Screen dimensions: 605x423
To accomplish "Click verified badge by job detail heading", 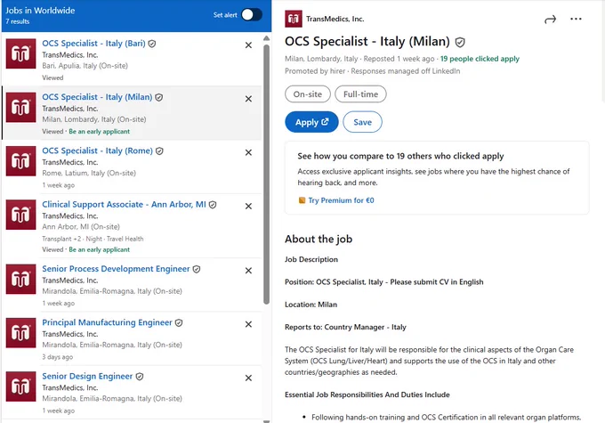I will click(460, 42).
